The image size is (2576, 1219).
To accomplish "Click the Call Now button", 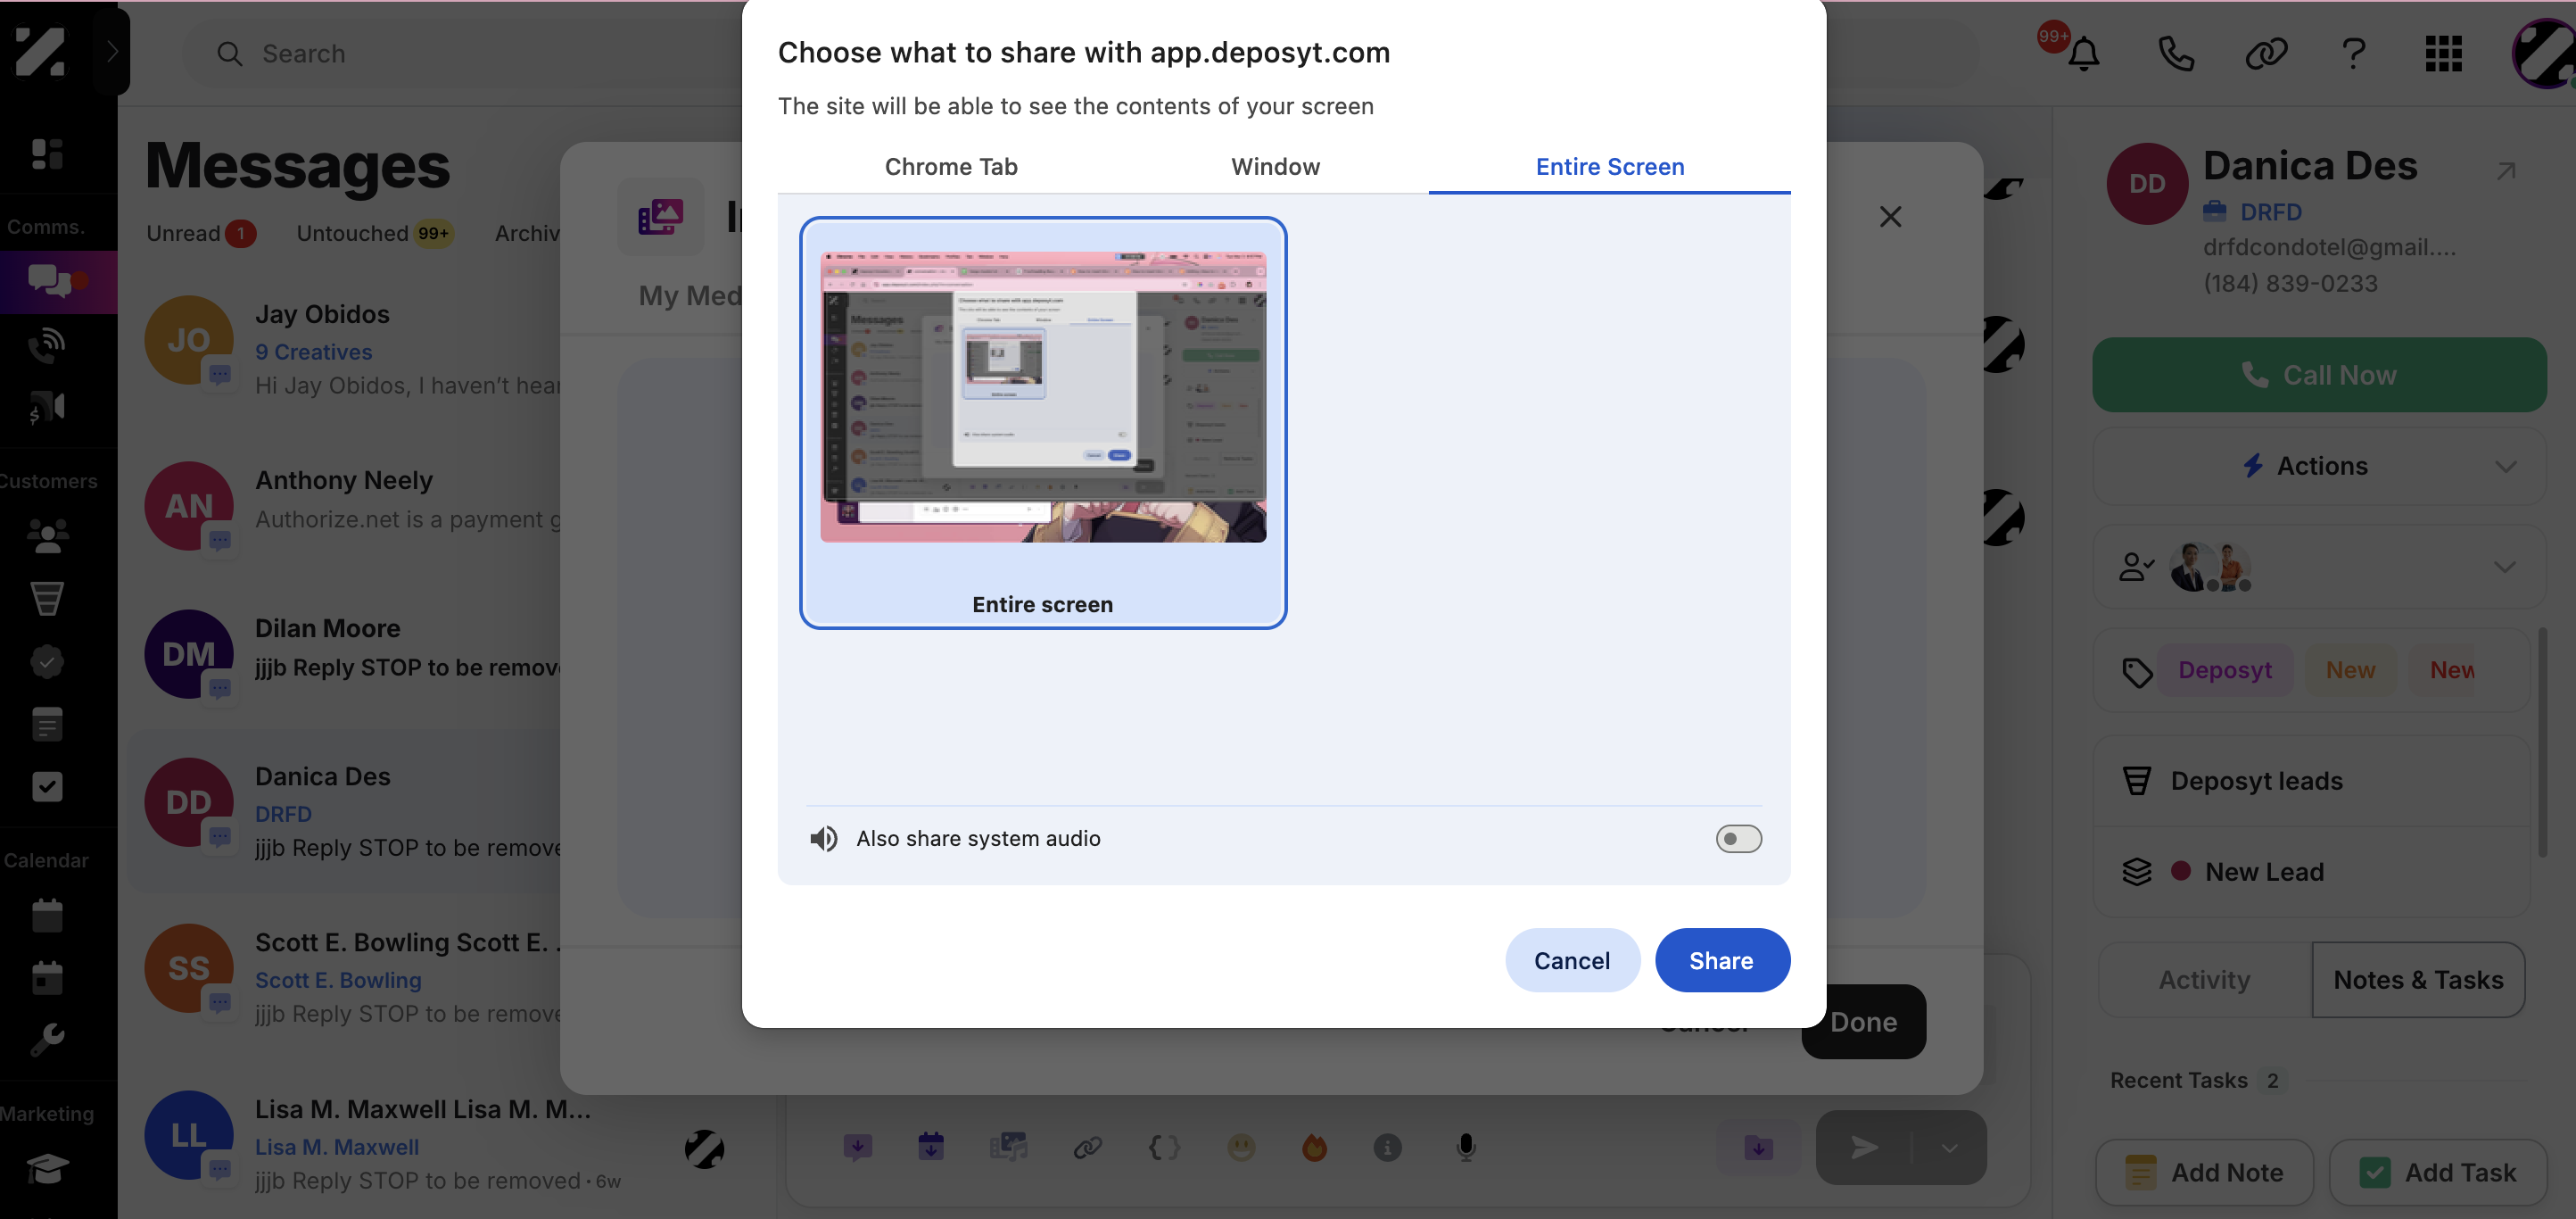I will pos(2318,374).
